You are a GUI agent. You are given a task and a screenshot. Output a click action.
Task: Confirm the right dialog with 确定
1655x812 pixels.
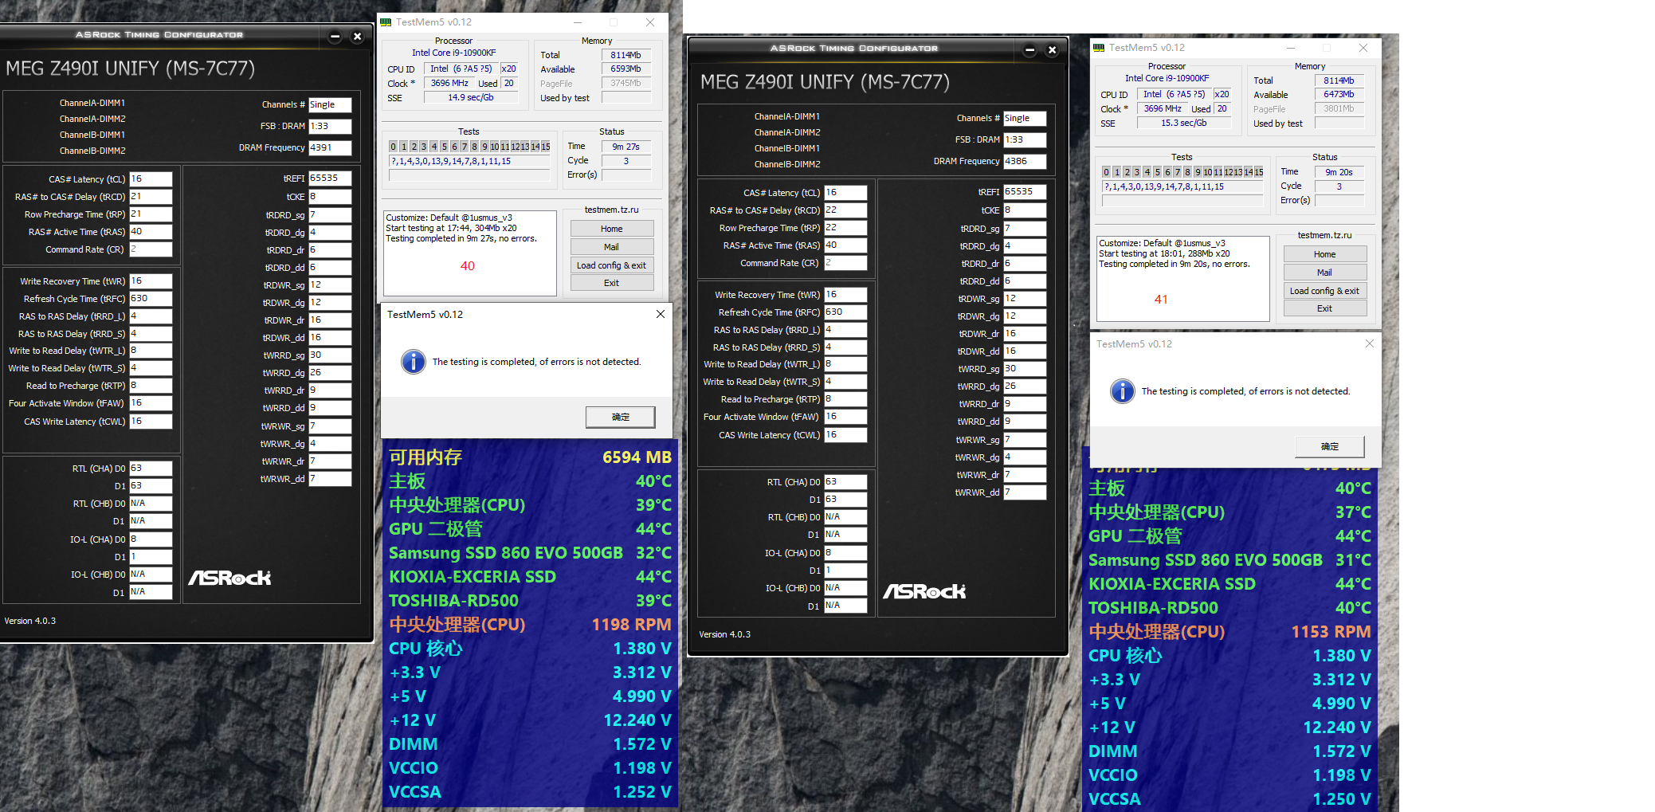coord(1329,447)
